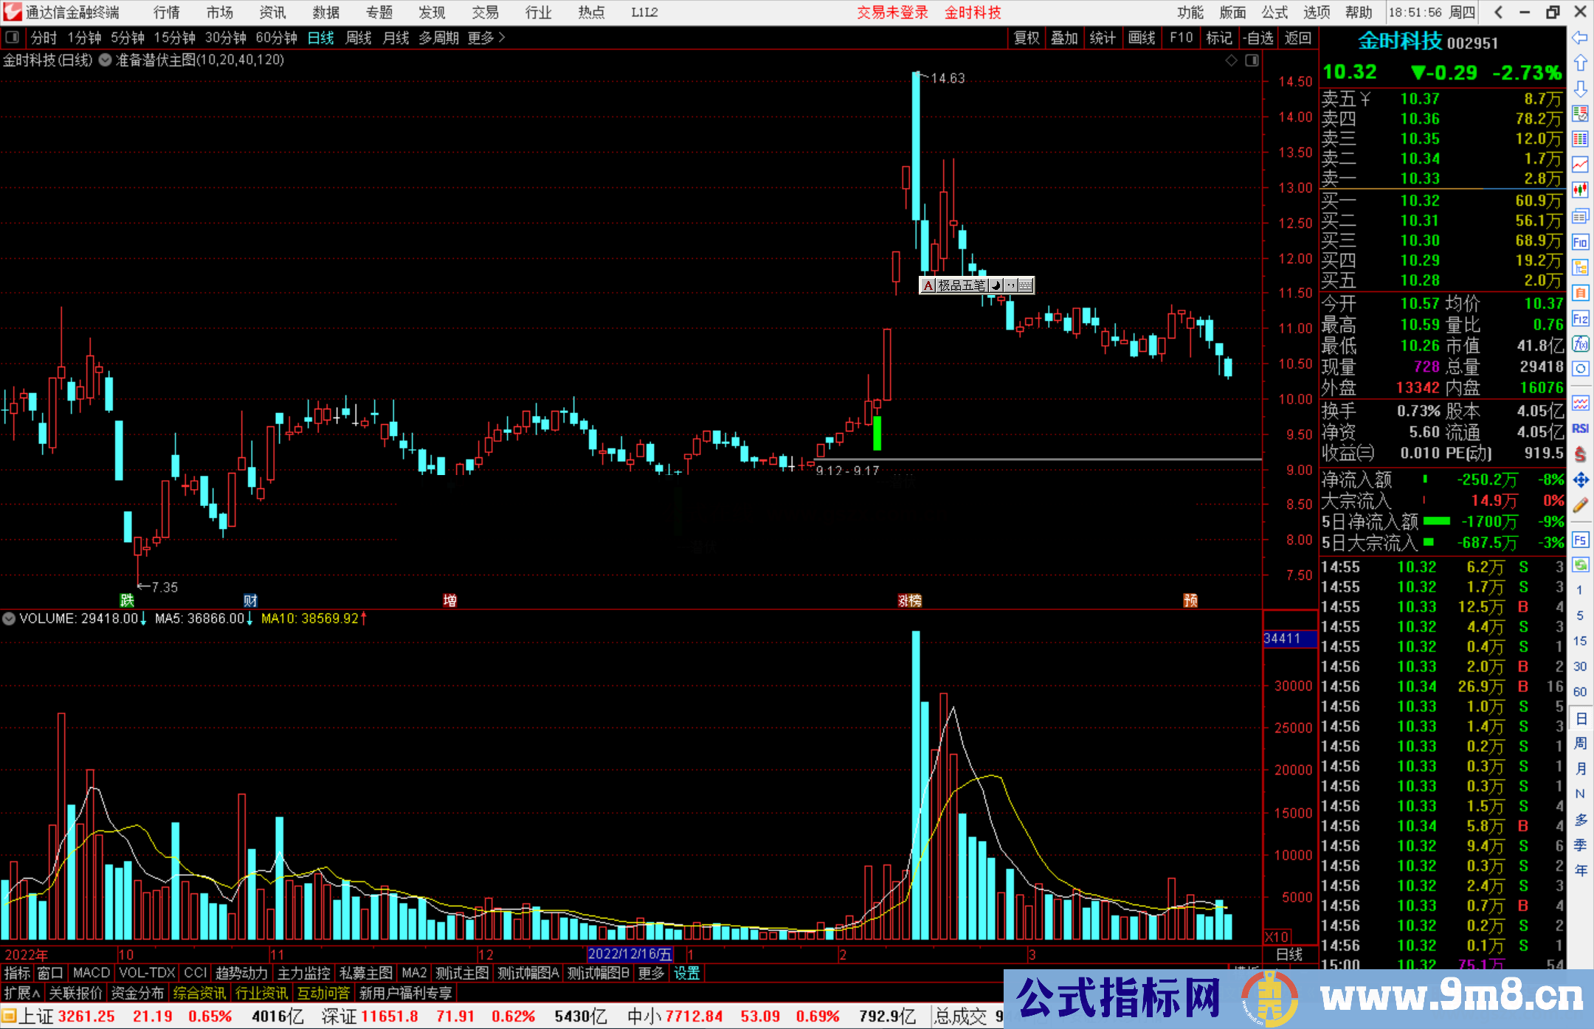Click the 交易未登录 login link

(892, 12)
